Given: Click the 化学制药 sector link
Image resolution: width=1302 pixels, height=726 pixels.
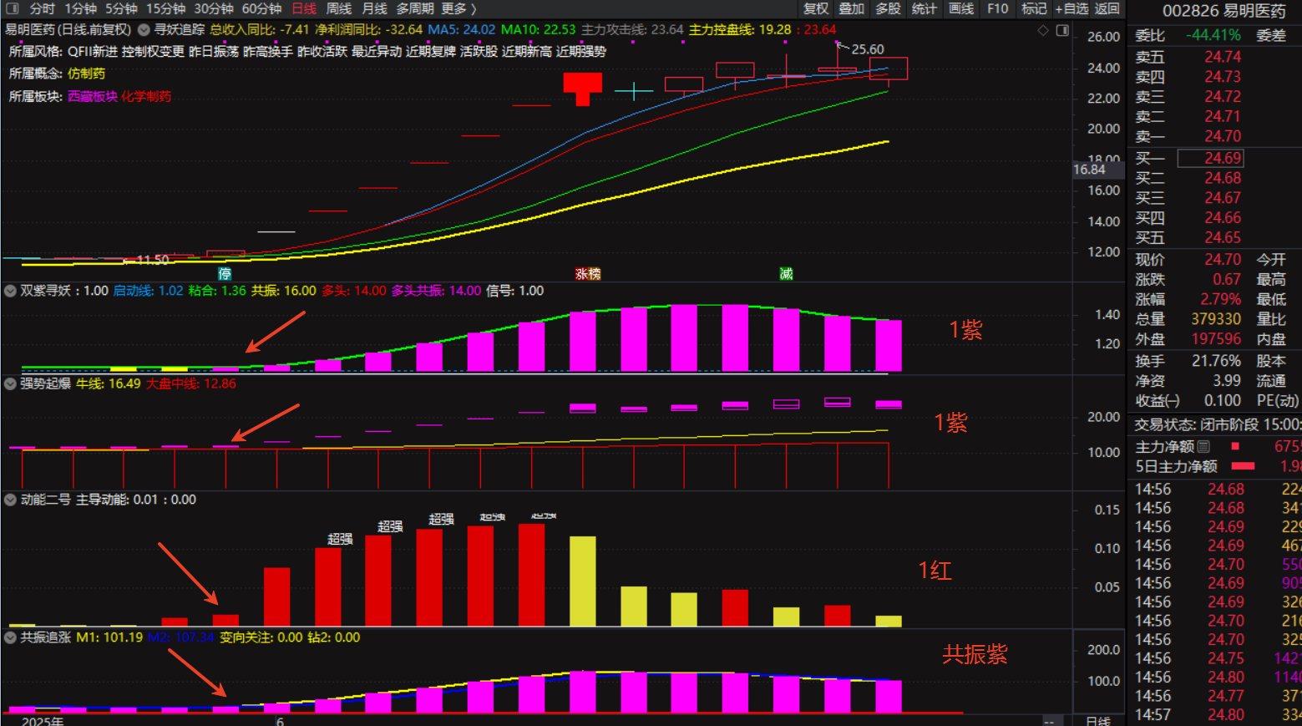Looking at the screenshot, I should pyautogui.click(x=146, y=96).
